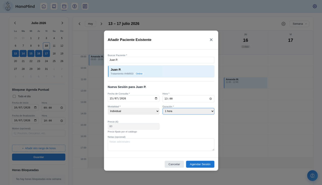
Task: Select day 10 in mini calendar
Action: click(x=46, y=46)
